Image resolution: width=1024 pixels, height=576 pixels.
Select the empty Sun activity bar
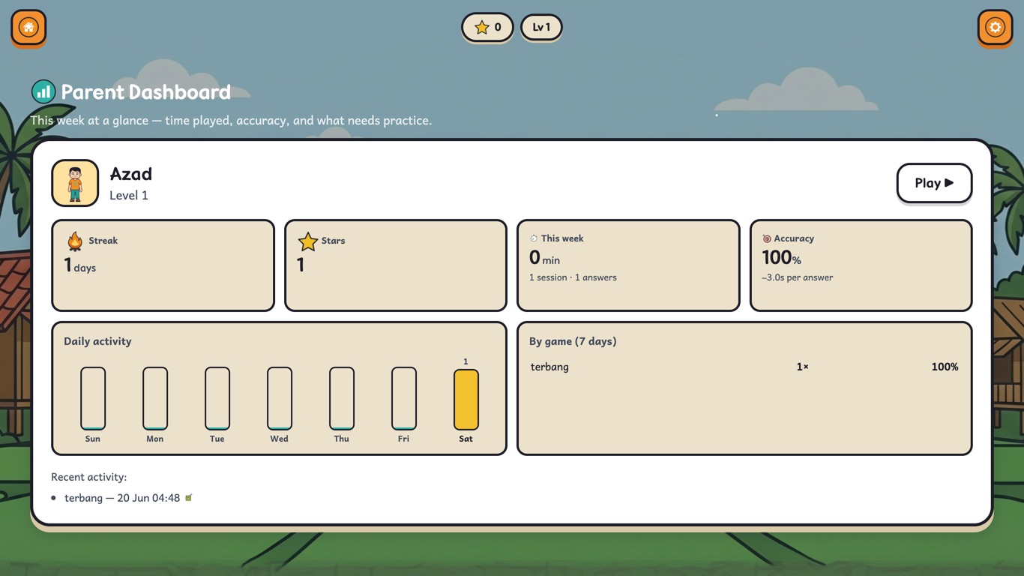click(x=93, y=398)
